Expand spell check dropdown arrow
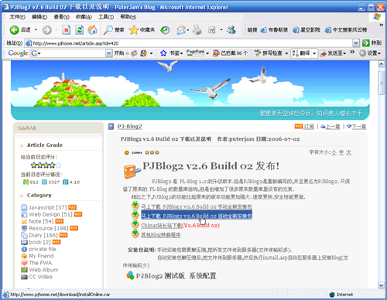Viewport: 387px width, 300px height. (286, 53)
